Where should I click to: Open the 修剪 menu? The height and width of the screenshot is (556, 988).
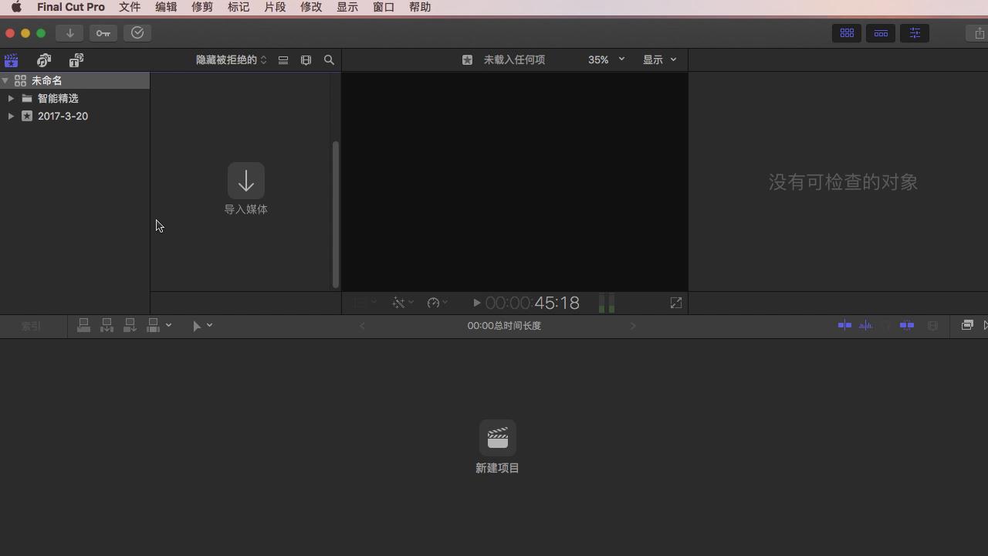coord(202,7)
